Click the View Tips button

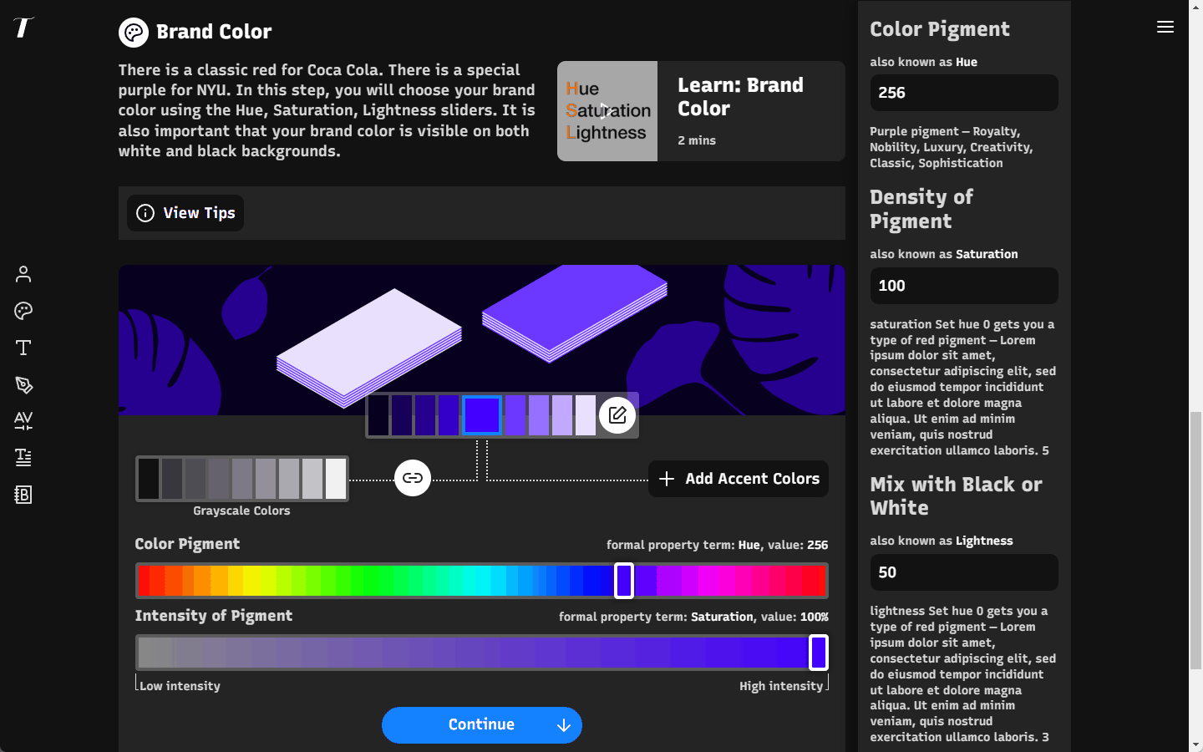pyautogui.click(x=185, y=213)
